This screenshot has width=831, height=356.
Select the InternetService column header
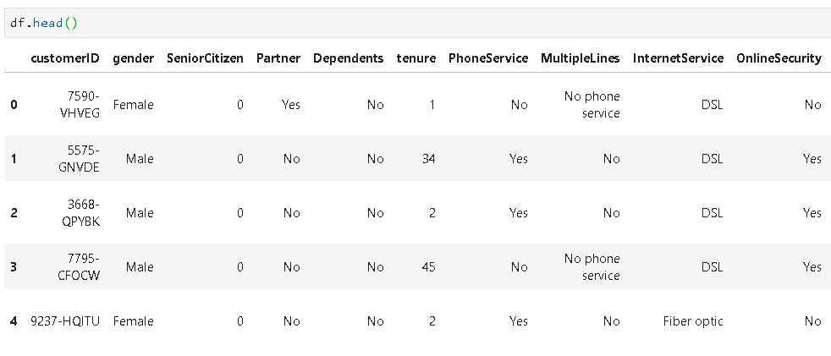pyautogui.click(x=678, y=58)
